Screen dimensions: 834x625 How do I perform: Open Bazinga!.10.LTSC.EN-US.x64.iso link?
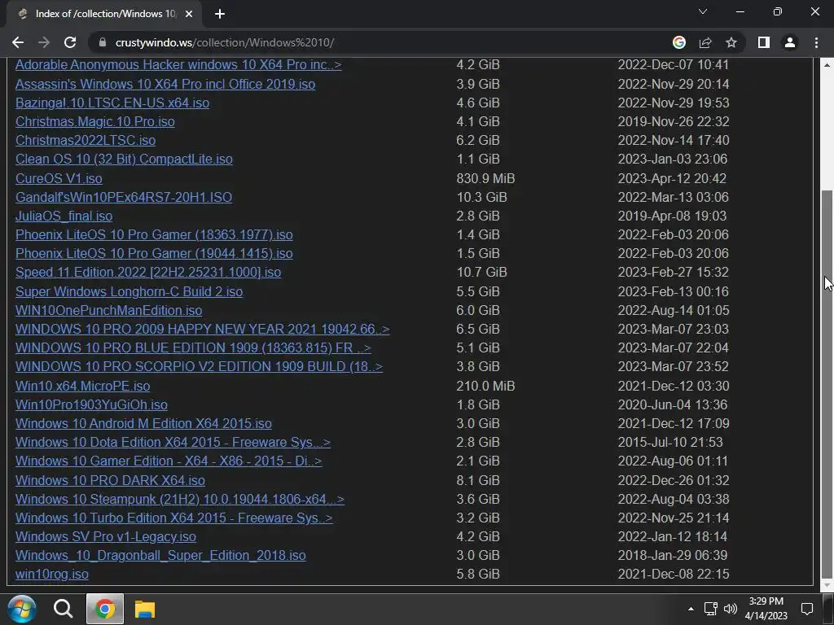click(x=112, y=103)
